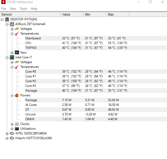Open the Tools menu
Image resolution: width=167 pixels, height=159 pixels.
click(x=23, y=9)
